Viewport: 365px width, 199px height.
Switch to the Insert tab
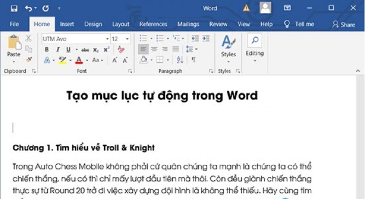67,24
